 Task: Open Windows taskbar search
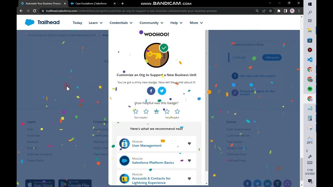tap(310, 12)
